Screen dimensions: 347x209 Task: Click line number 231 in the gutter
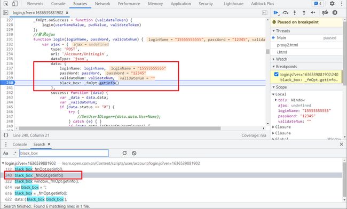point(10,39)
